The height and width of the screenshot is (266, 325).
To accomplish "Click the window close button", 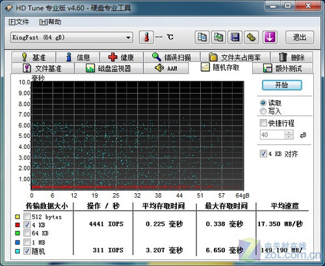I will tap(308, 6).
